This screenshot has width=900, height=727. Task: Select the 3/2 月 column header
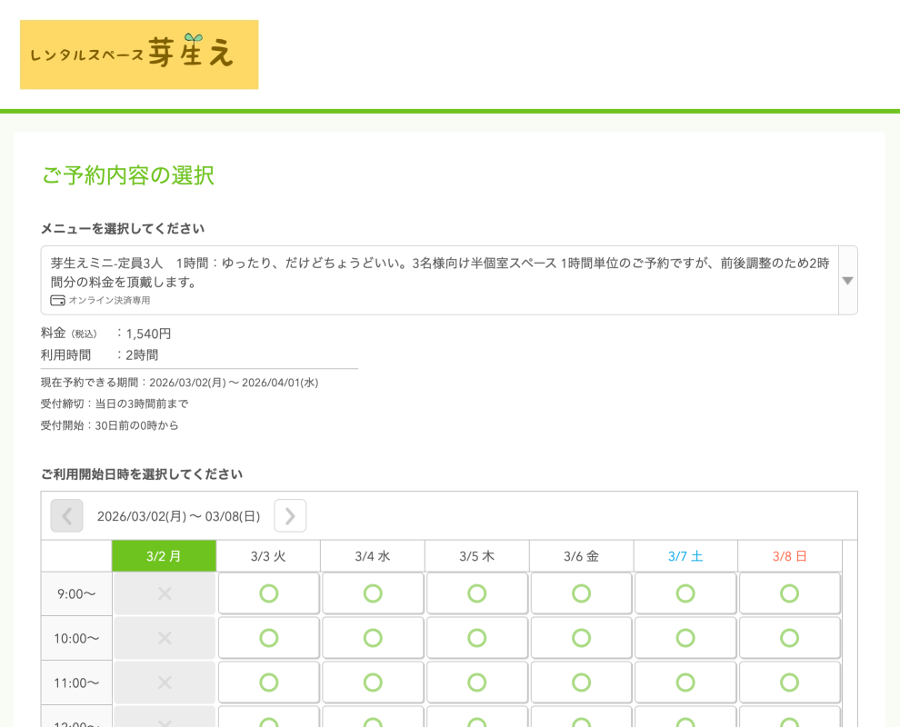point(164,556)
